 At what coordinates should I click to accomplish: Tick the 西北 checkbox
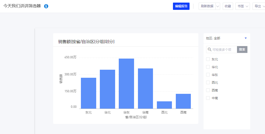pyautogui.click(x=208, y=82)
